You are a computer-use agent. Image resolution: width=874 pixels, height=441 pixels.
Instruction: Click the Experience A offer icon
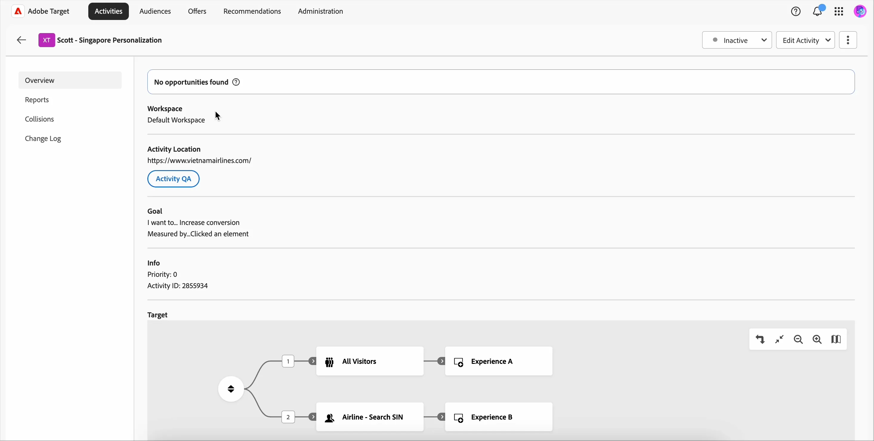pos(459,362)
